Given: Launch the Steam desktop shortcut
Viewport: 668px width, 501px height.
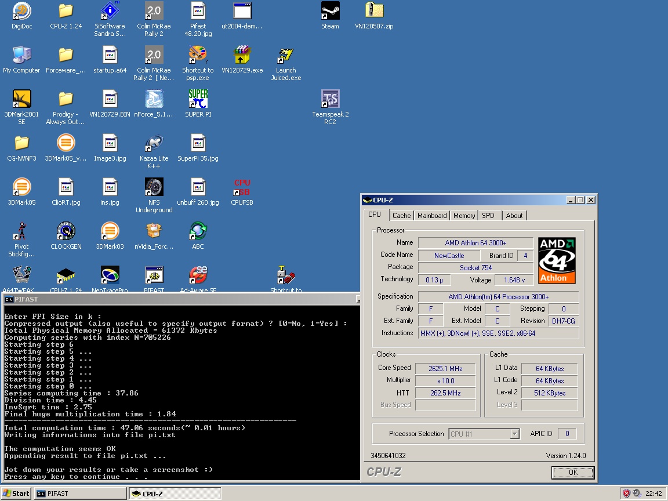Looking at the screenshot, I should click(x=330, y=16).
